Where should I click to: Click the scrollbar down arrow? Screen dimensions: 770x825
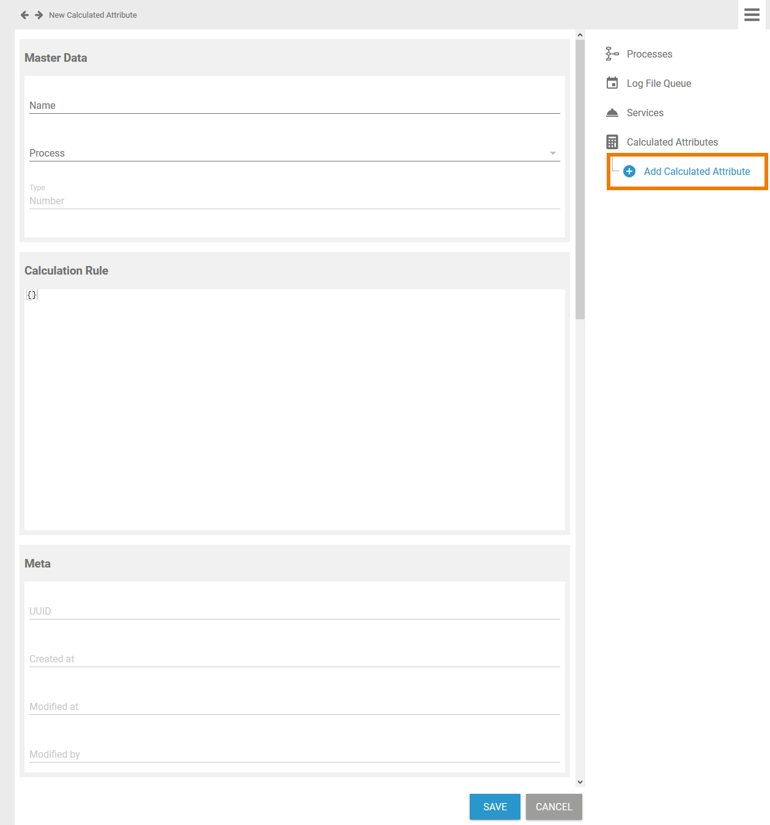[x=580, y=782]
